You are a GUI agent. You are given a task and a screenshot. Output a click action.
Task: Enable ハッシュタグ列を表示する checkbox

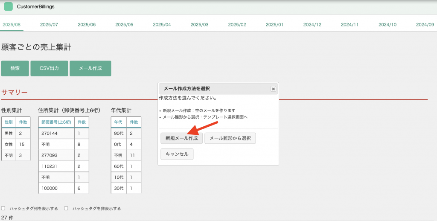point(3,209)
